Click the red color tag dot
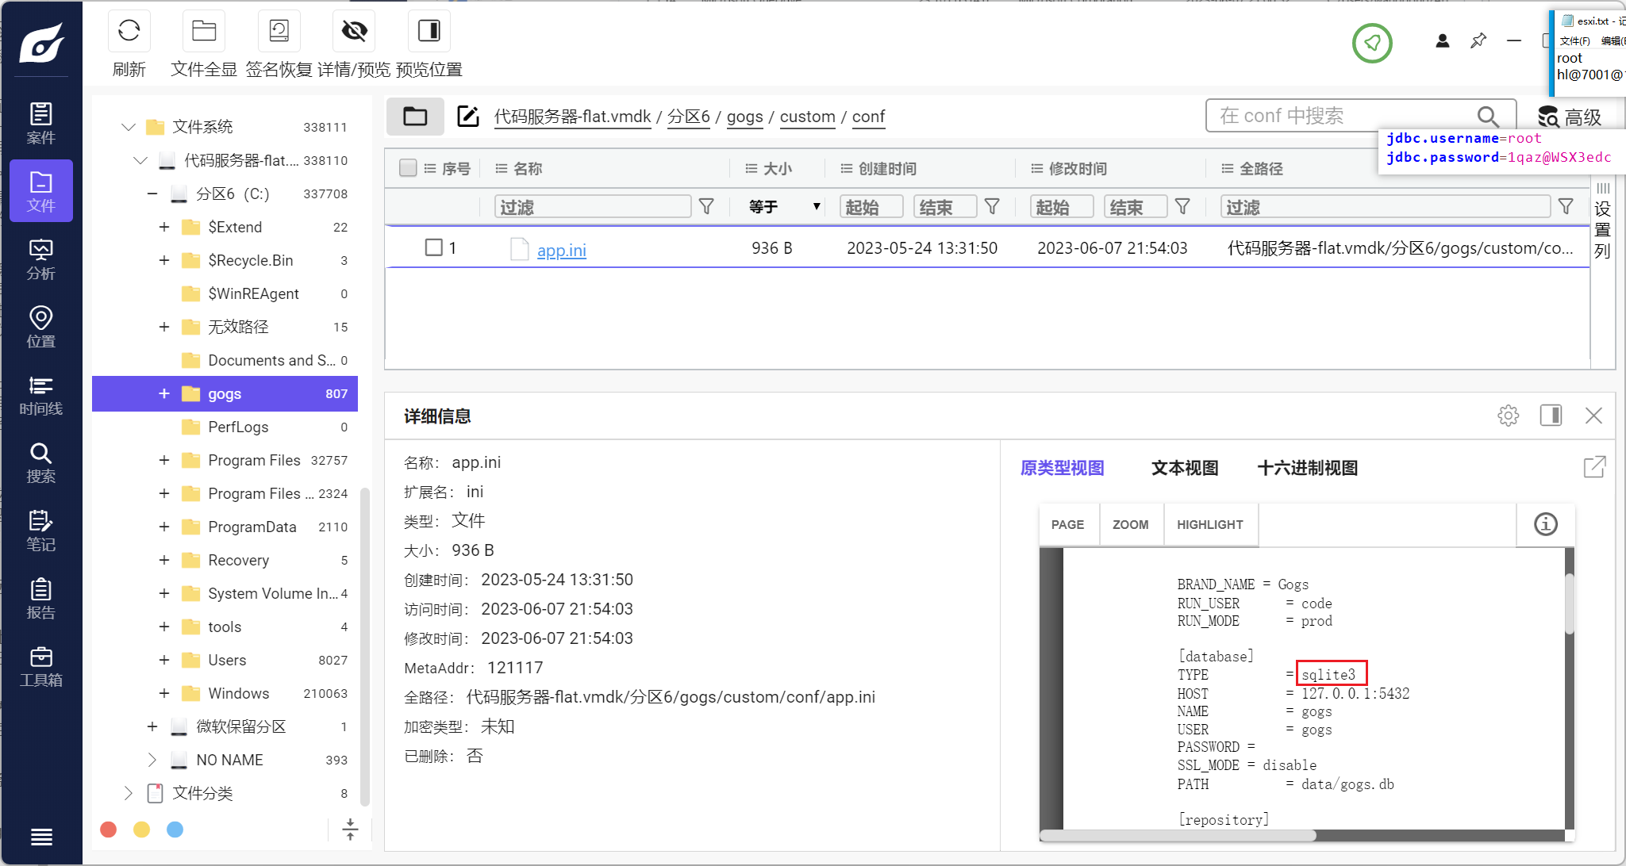This screenshot has height=866, width=1626. pos(109,830)
